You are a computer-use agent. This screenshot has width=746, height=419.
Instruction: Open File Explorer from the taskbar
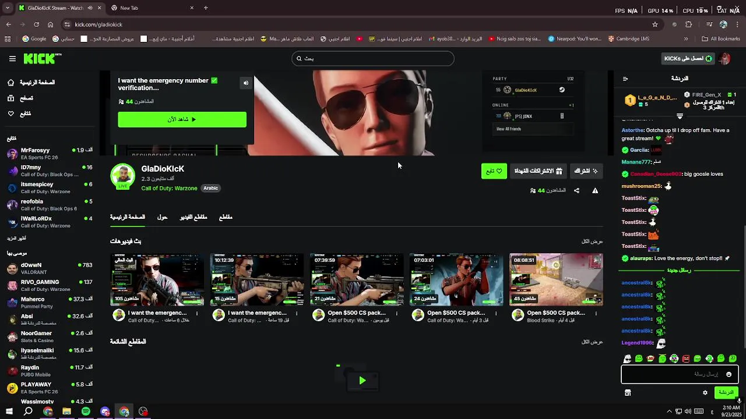66,411
